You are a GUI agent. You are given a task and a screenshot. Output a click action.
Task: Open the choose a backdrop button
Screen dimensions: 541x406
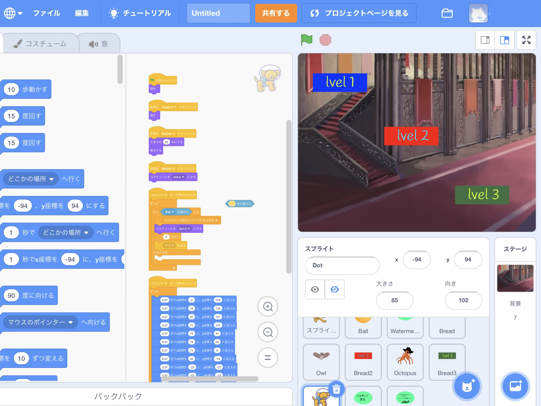coord(515,386)
